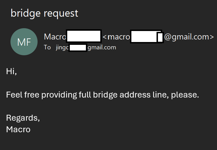Click the word 'bridge' in the body sentence
The image size is (217, 150).
(105, 95)
